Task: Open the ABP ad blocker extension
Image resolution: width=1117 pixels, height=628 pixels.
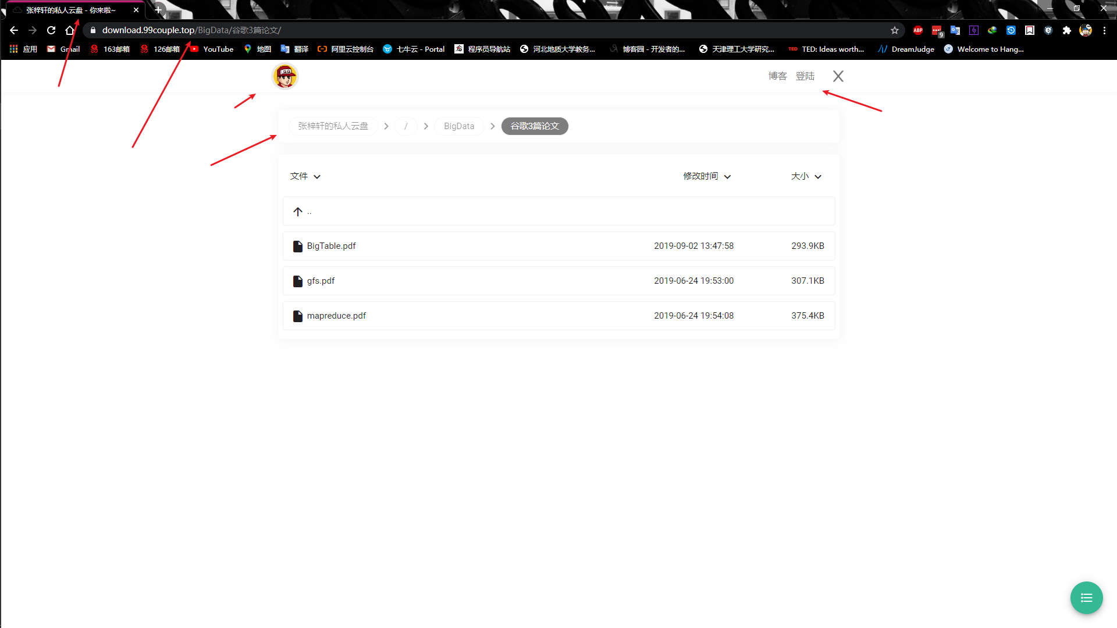Action: pyautogui.click(x=918, y=30)
